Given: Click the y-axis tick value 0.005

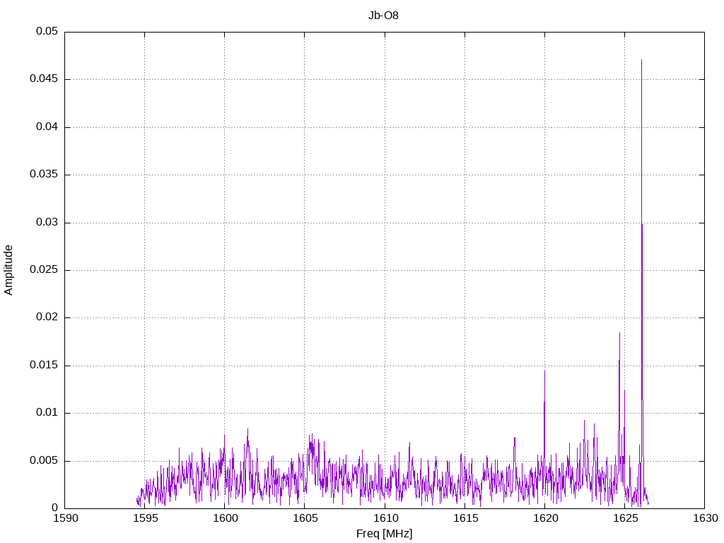Looking at the screenshot, I should pyautogui.click(x=44, y=460).
